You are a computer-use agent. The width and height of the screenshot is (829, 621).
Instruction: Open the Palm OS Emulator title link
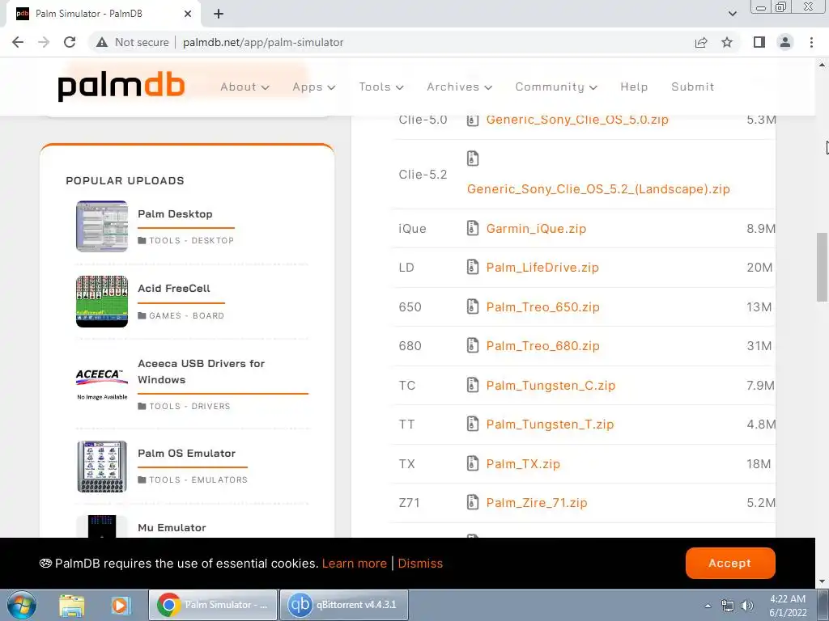coord(187,453)
